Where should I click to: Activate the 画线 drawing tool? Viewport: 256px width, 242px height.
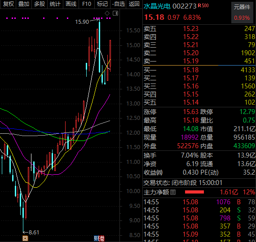[x=71, y=4]
